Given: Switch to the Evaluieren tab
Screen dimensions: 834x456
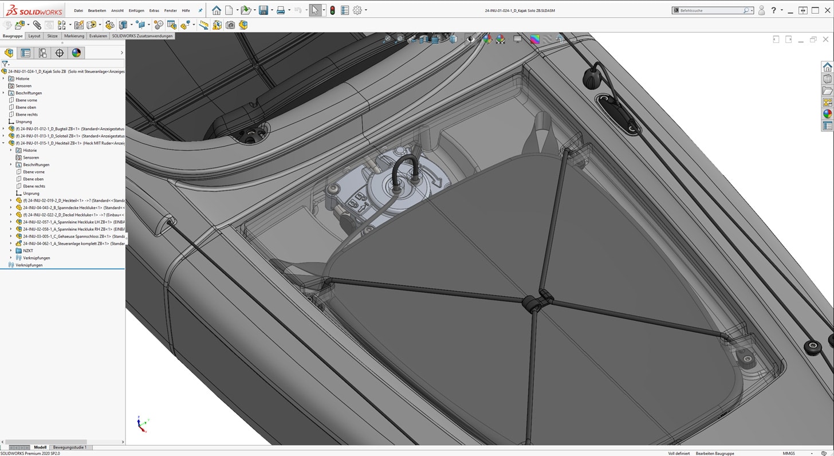Looking at the screenshot, I should 98,36.
